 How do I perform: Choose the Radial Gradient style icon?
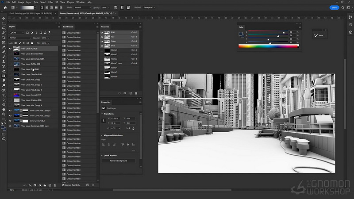(47, 8)
